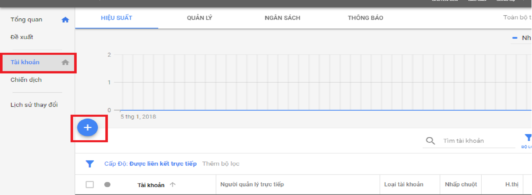This screenshot has height=195, width=532.
Task: Click the home icon beside Tổng quan
Action: click(x=65, y=20)
